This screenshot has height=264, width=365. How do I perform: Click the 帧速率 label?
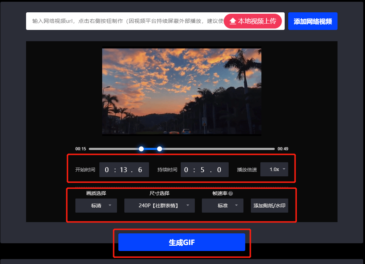click(x=220, y=193)
